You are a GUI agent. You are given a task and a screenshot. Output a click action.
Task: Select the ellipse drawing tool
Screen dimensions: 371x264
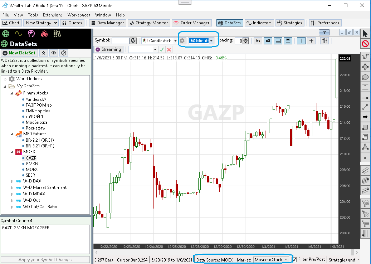(365, 77)
